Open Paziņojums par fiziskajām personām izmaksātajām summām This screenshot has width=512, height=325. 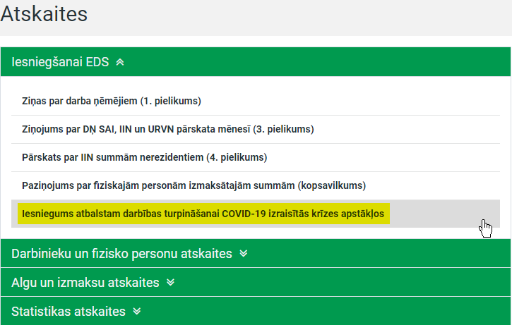256,185
